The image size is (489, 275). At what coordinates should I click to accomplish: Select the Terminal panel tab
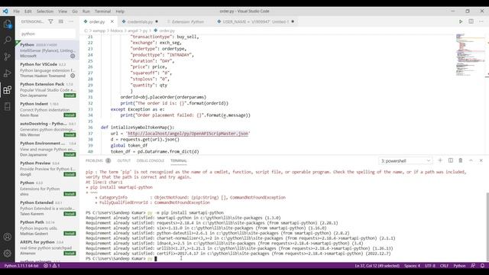178,160
